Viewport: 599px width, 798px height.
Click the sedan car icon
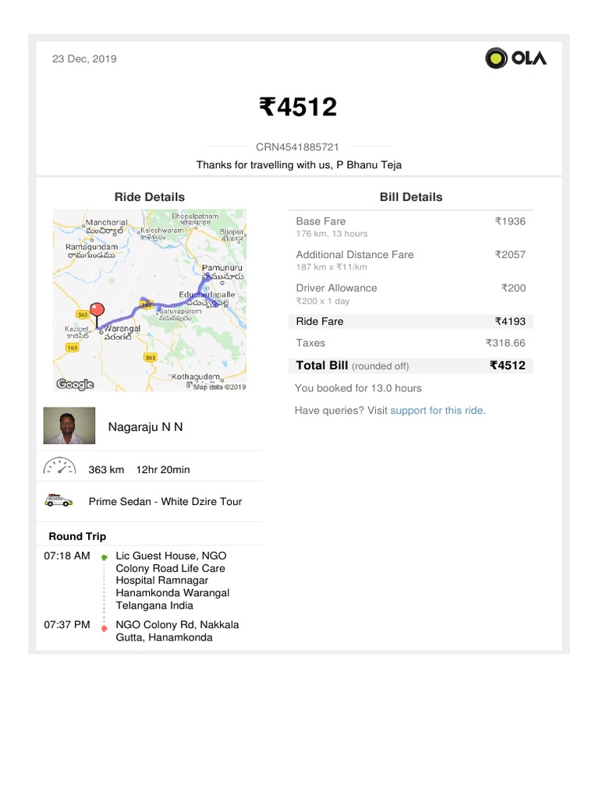coord(58,501)
